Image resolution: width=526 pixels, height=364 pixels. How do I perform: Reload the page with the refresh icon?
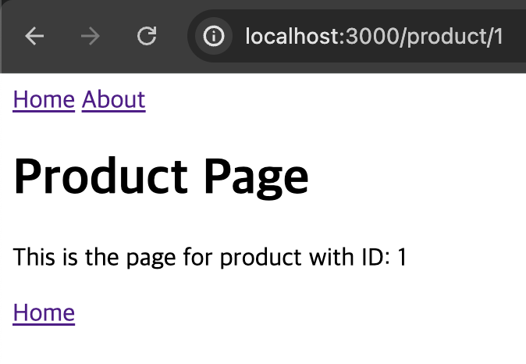(147, 36)
